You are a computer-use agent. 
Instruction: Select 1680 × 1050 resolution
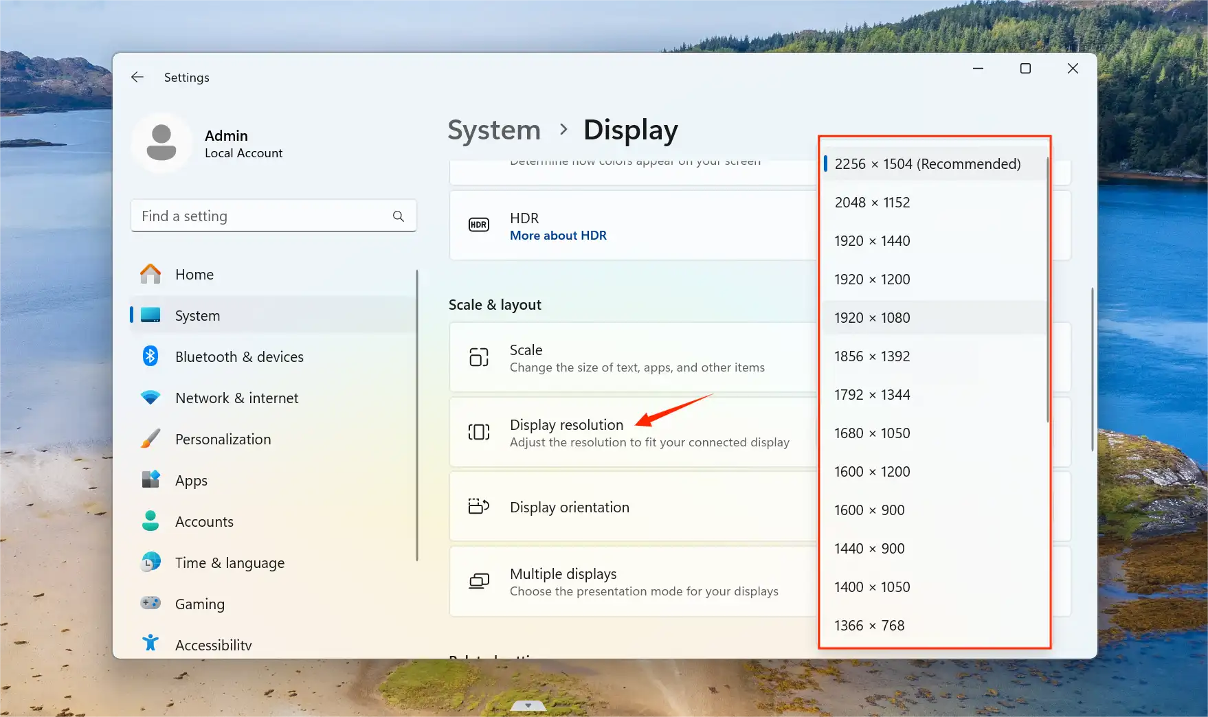934,433
